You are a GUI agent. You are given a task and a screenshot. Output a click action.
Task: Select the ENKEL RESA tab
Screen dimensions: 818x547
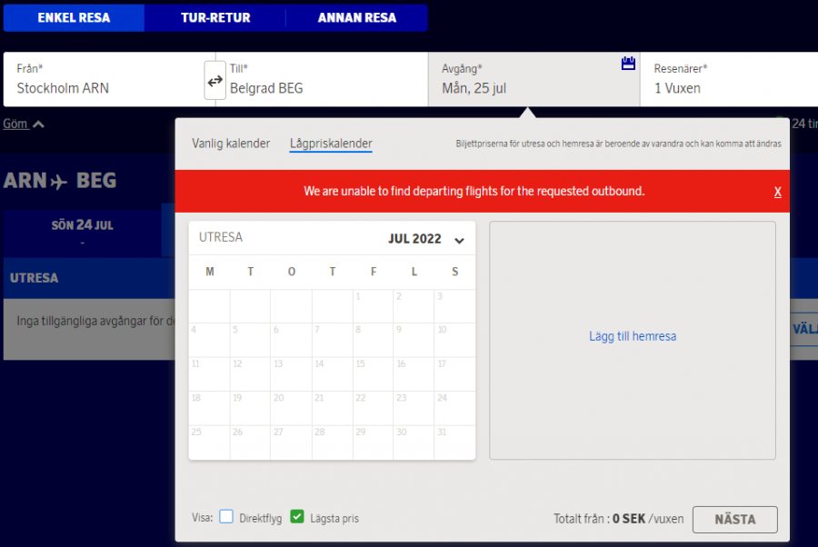(x=74, y=18)
